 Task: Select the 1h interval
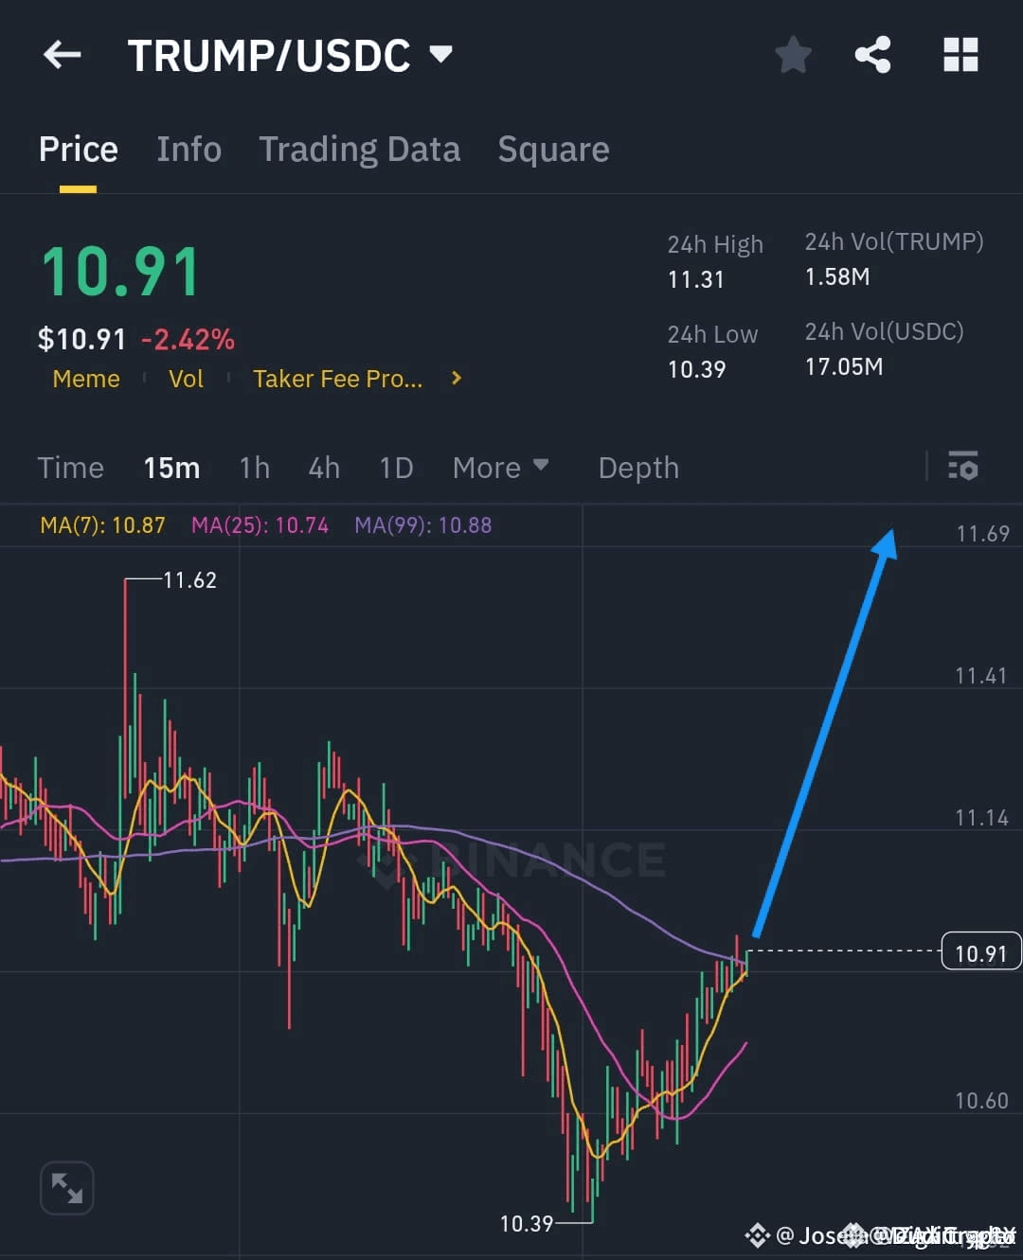[x=255, y=468]
